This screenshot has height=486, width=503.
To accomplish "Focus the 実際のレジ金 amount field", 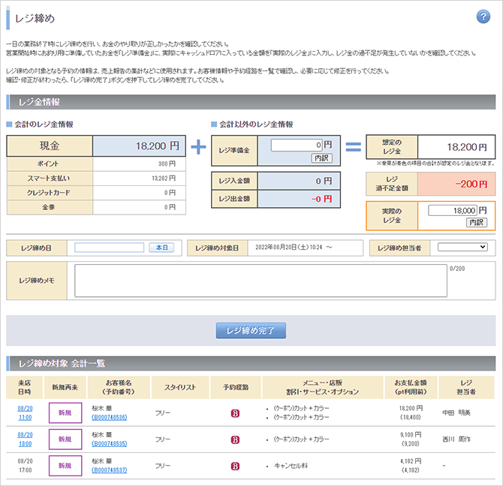I will pyautogui.click(x=452, y=211).
